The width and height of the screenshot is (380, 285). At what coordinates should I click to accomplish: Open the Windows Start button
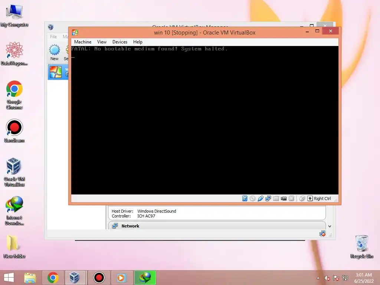coord(9,278)
